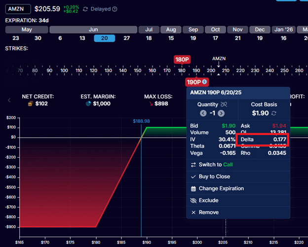Click the AMZN ticker input field
The image size is (308, 247).
pyautogui.click(x=18, y=9)
